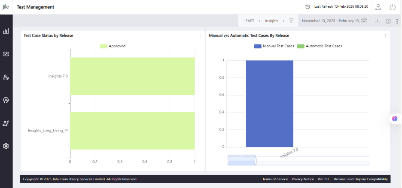
Task: Select the EAPT breadcrumb item
Action: (250, 21)
